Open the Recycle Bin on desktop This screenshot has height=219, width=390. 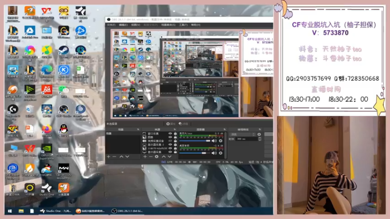[30, 110]
